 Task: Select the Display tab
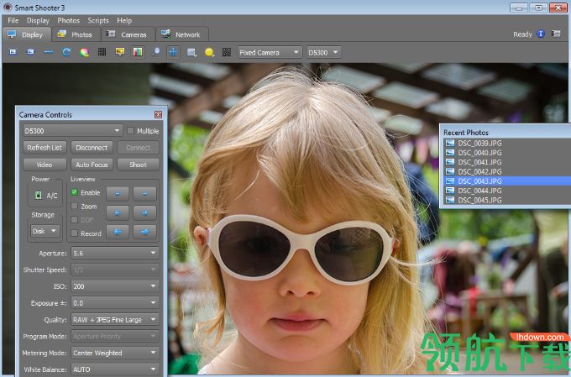pyautogui.click(x=26, y=34)
